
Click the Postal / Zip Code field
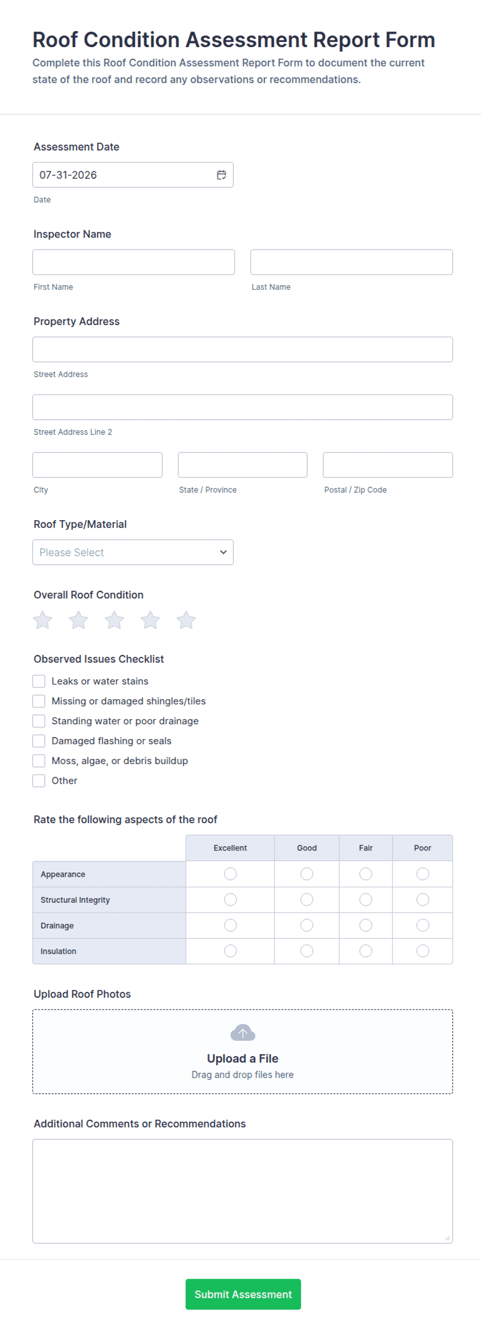pos(387,465)
